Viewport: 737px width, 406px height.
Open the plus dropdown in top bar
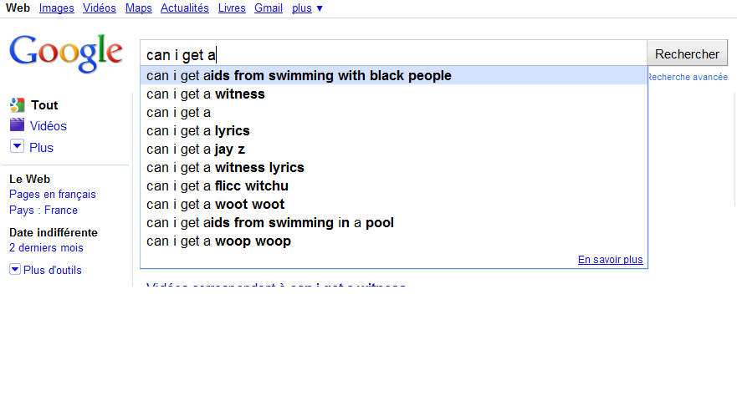(307, 8)
